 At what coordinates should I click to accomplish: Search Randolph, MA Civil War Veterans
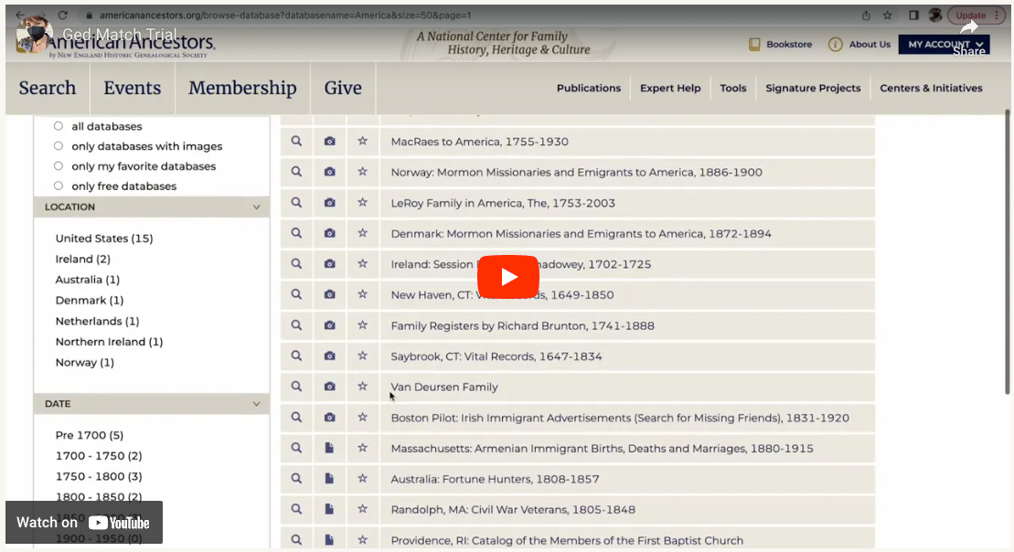pos(296,509)
